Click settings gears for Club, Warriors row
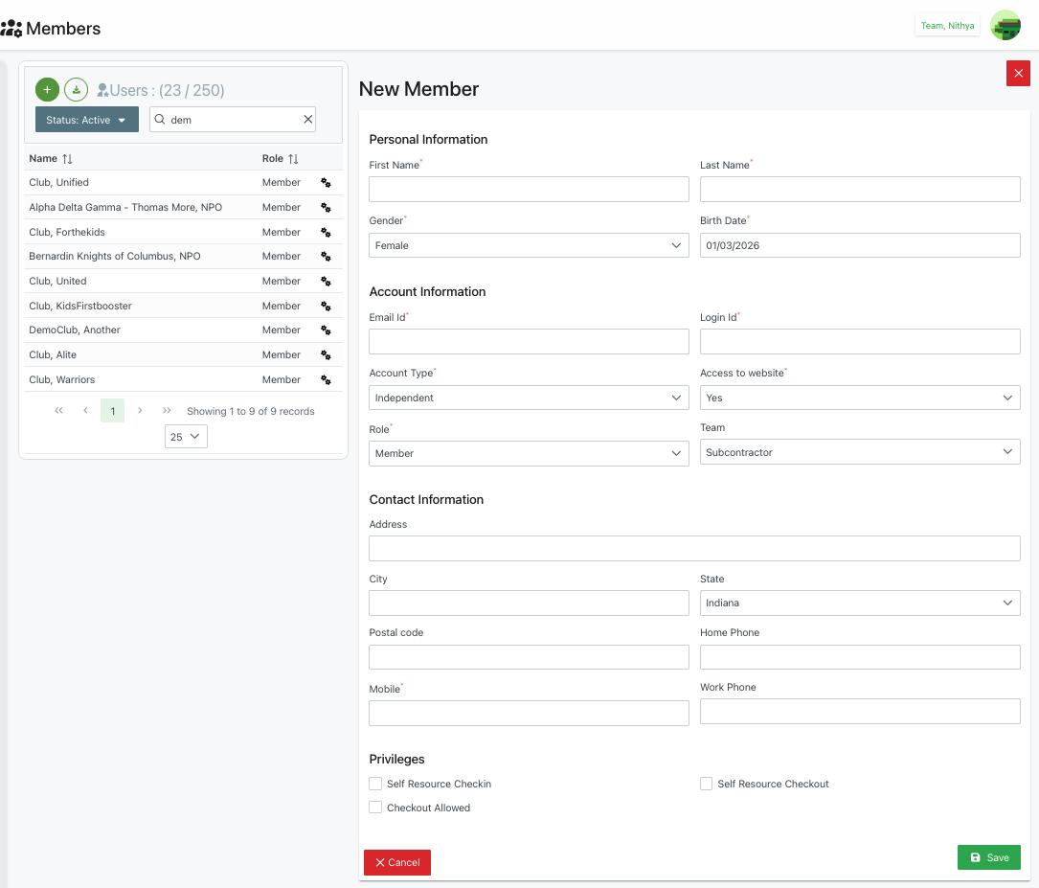Viewport: 1039px width, 888px height. point(326,380)
